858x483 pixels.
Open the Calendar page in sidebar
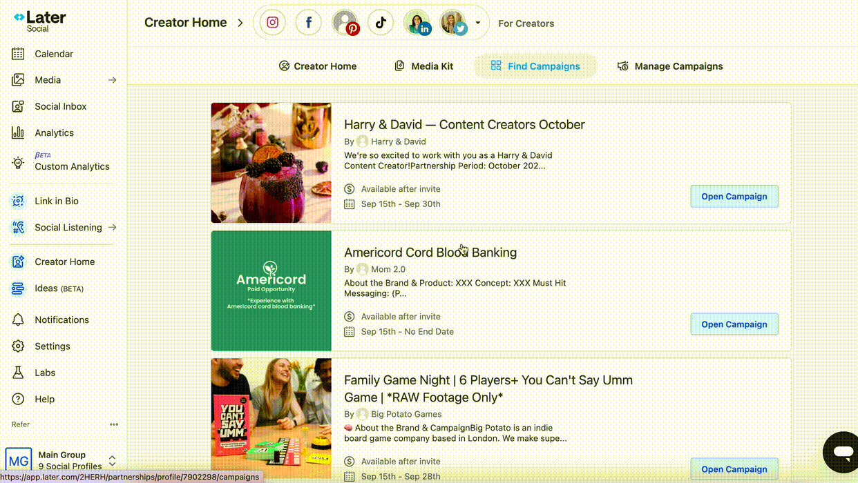click(x=54, y=54)
